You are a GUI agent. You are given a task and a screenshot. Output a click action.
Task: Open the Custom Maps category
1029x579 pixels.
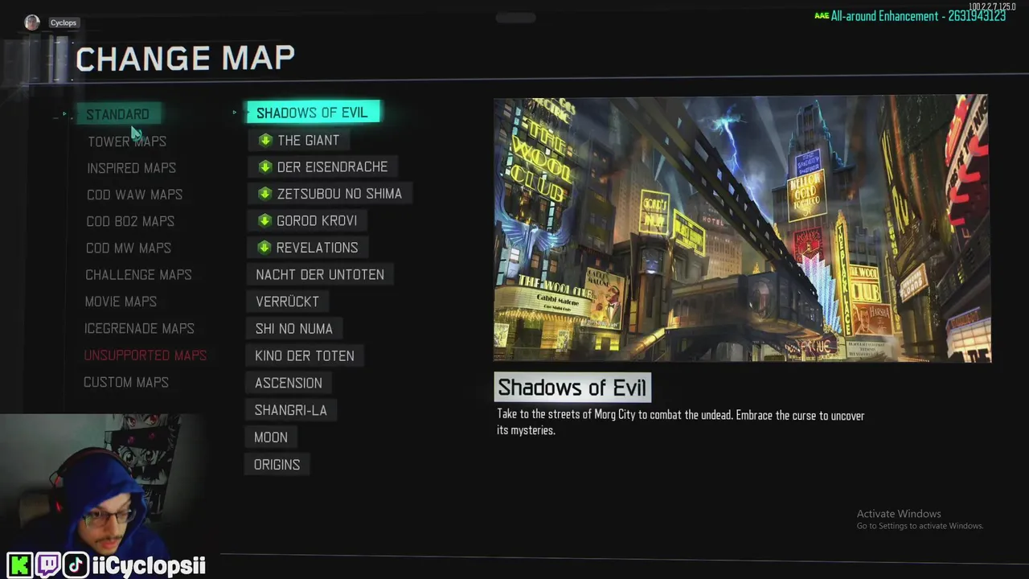tap(126, 382)
